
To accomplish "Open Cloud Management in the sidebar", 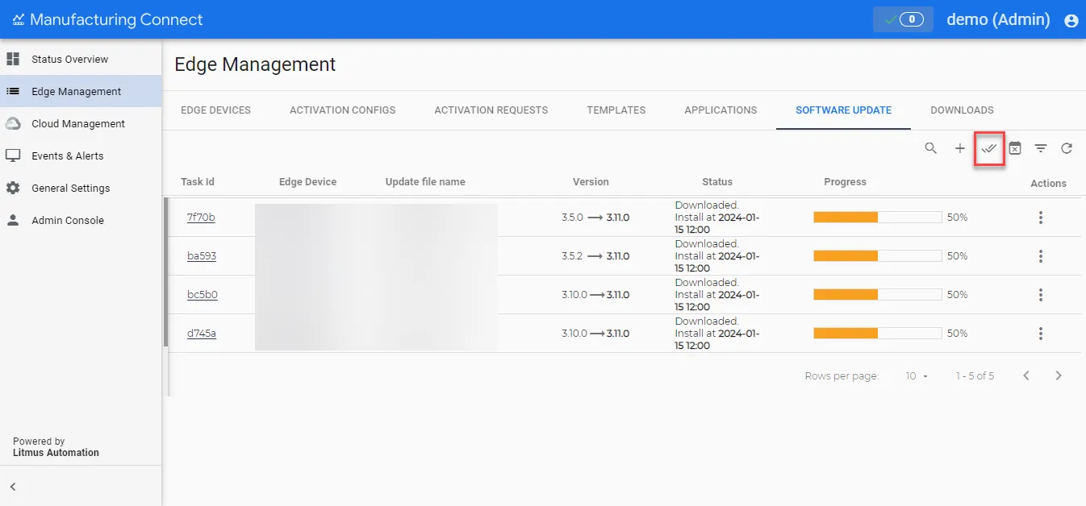I will pyautogui.click(x=81, y=123).
